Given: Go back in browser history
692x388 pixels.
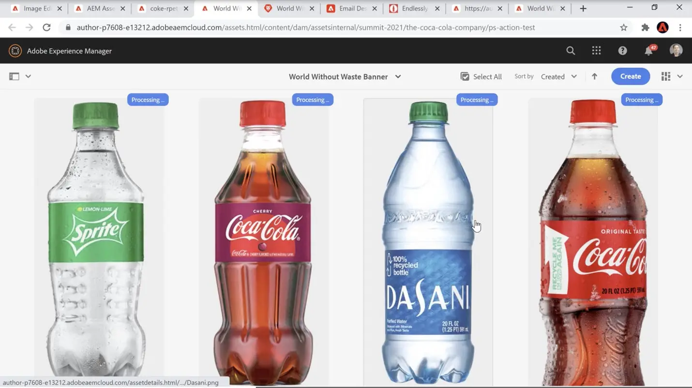Looking at the screenshot, I should (x=12, y=28).
